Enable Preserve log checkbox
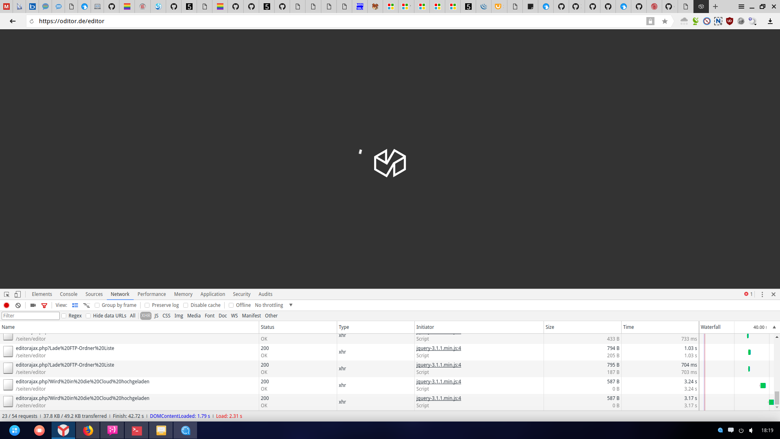The width and height of the screenshot is (780, 439). tap(147, 305)
